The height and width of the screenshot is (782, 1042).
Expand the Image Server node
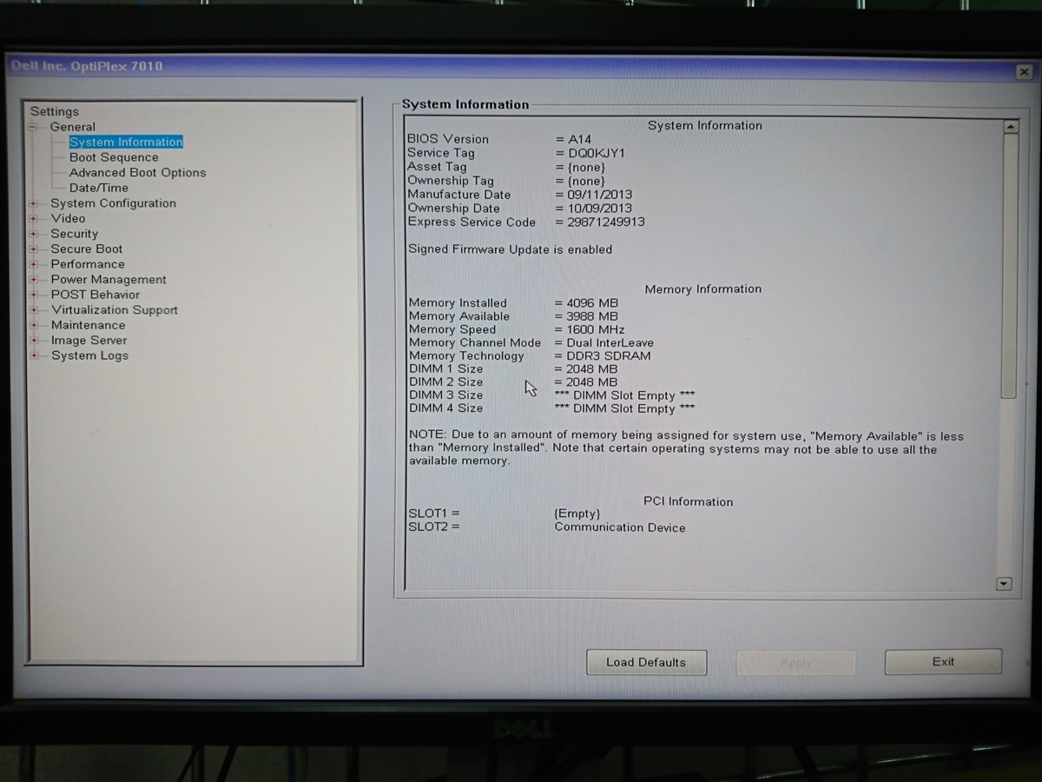tap(34, 341)
